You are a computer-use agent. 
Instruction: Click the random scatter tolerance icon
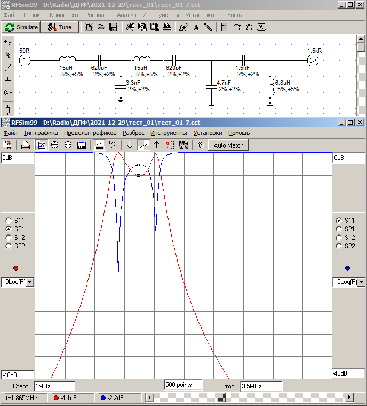point(183,145)
